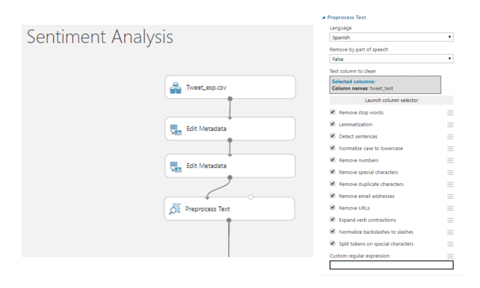Click the Custom regular expression text field
This screenshot has width=480, height=288.
(x=391, y=265)
